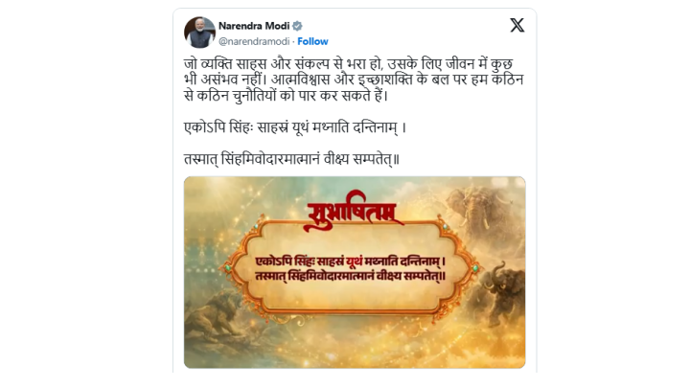Click the tweet text line से कठिन चुनौतियों
690x388 pixels.
tap(286, 96)
